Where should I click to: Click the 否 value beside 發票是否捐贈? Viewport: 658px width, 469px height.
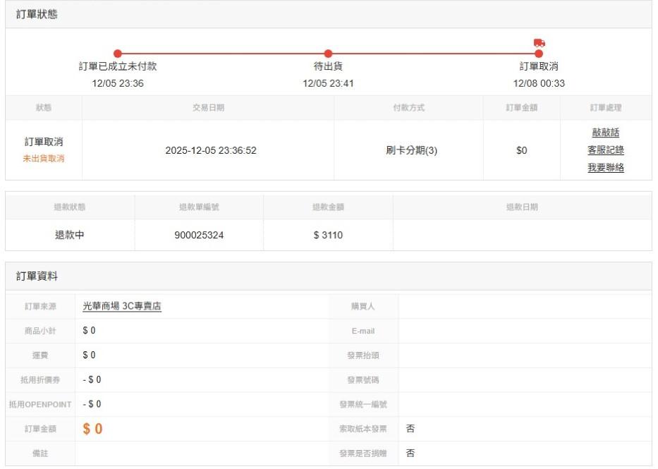410,453
